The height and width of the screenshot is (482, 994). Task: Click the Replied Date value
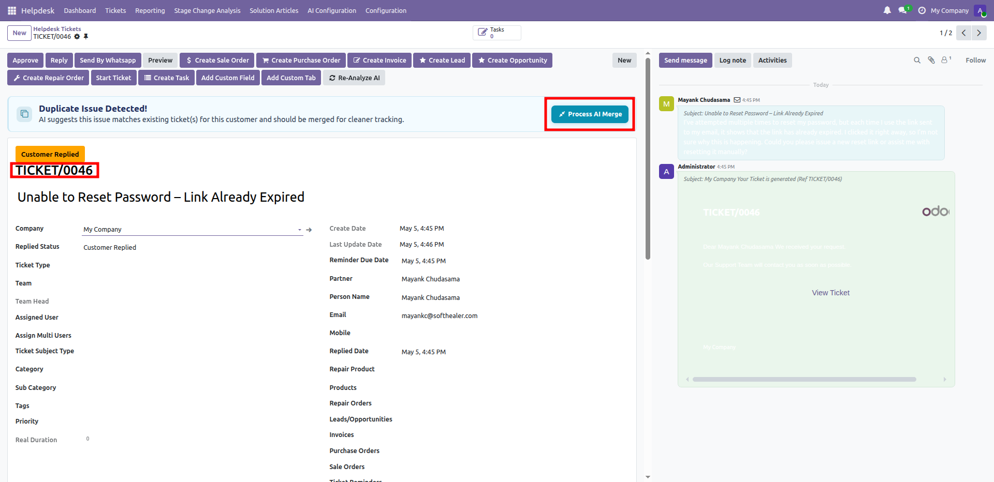click(423, 352)
